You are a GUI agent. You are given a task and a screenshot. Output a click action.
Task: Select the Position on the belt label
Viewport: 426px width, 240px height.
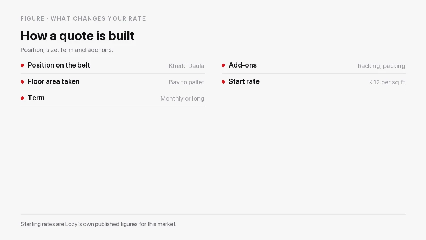pos(59,65)
